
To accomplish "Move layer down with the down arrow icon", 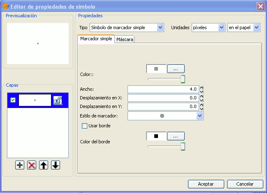I will coord(56,165).
